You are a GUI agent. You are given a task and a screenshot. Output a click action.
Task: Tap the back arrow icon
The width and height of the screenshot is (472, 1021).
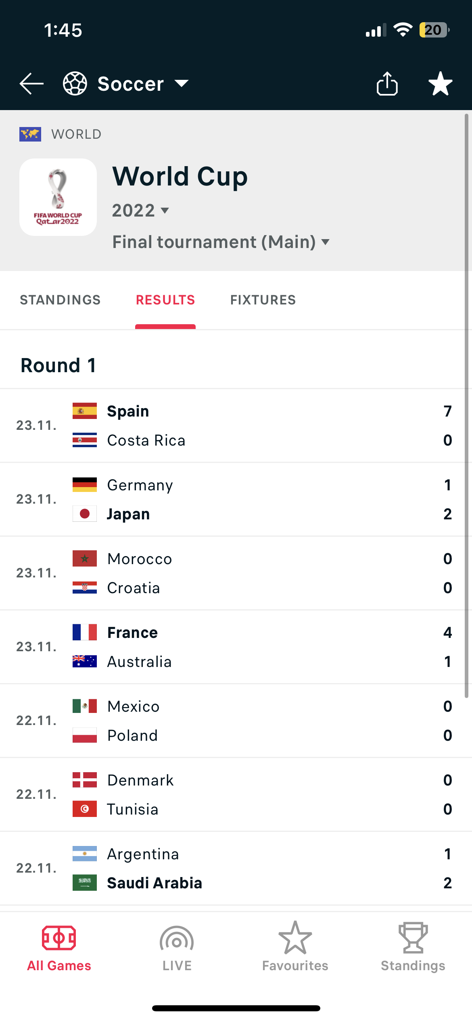[x=31, y=84]
